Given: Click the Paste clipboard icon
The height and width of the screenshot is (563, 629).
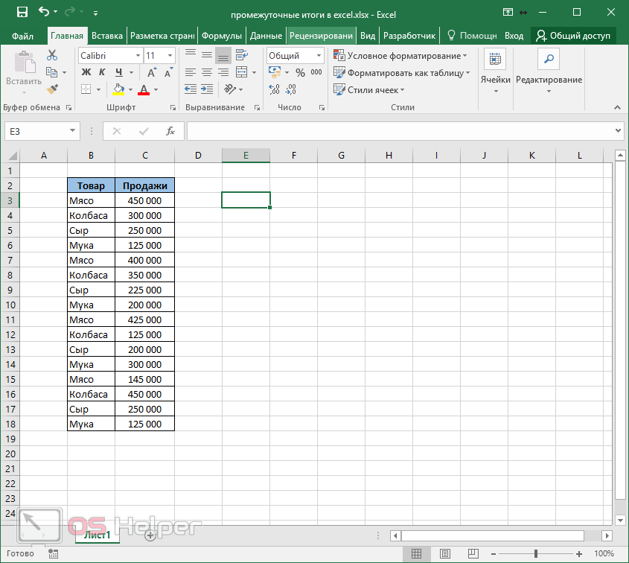Looking at the screenshot, I should 25,63.
